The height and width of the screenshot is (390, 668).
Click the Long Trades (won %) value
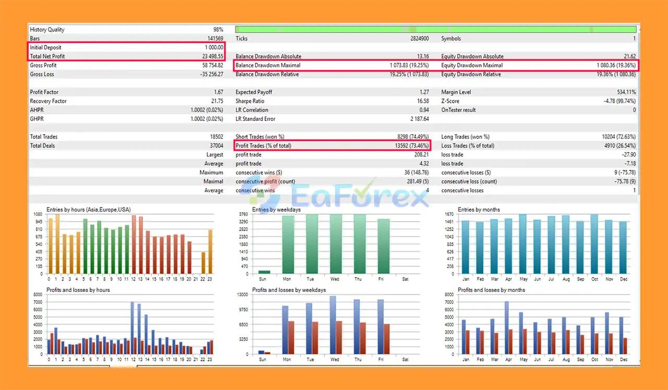pos(618,137)
